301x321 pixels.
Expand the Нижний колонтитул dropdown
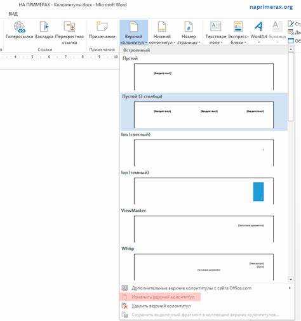pyautogui.click(x=162, y=33)
